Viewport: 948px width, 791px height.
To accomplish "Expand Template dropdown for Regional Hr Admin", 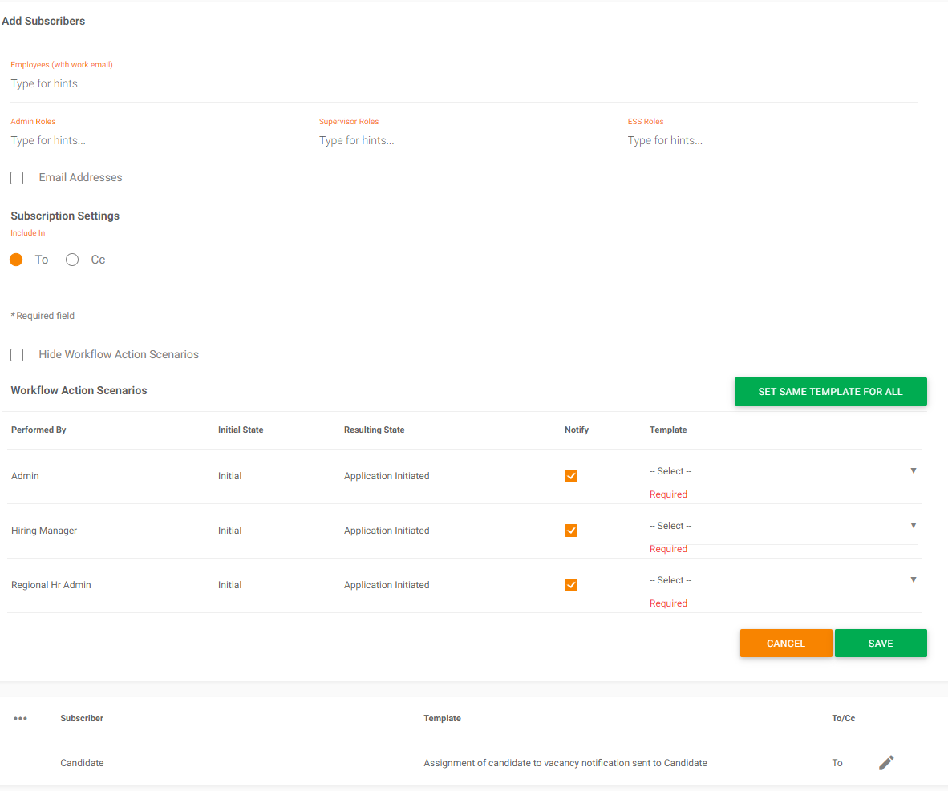I will [782, 580].
